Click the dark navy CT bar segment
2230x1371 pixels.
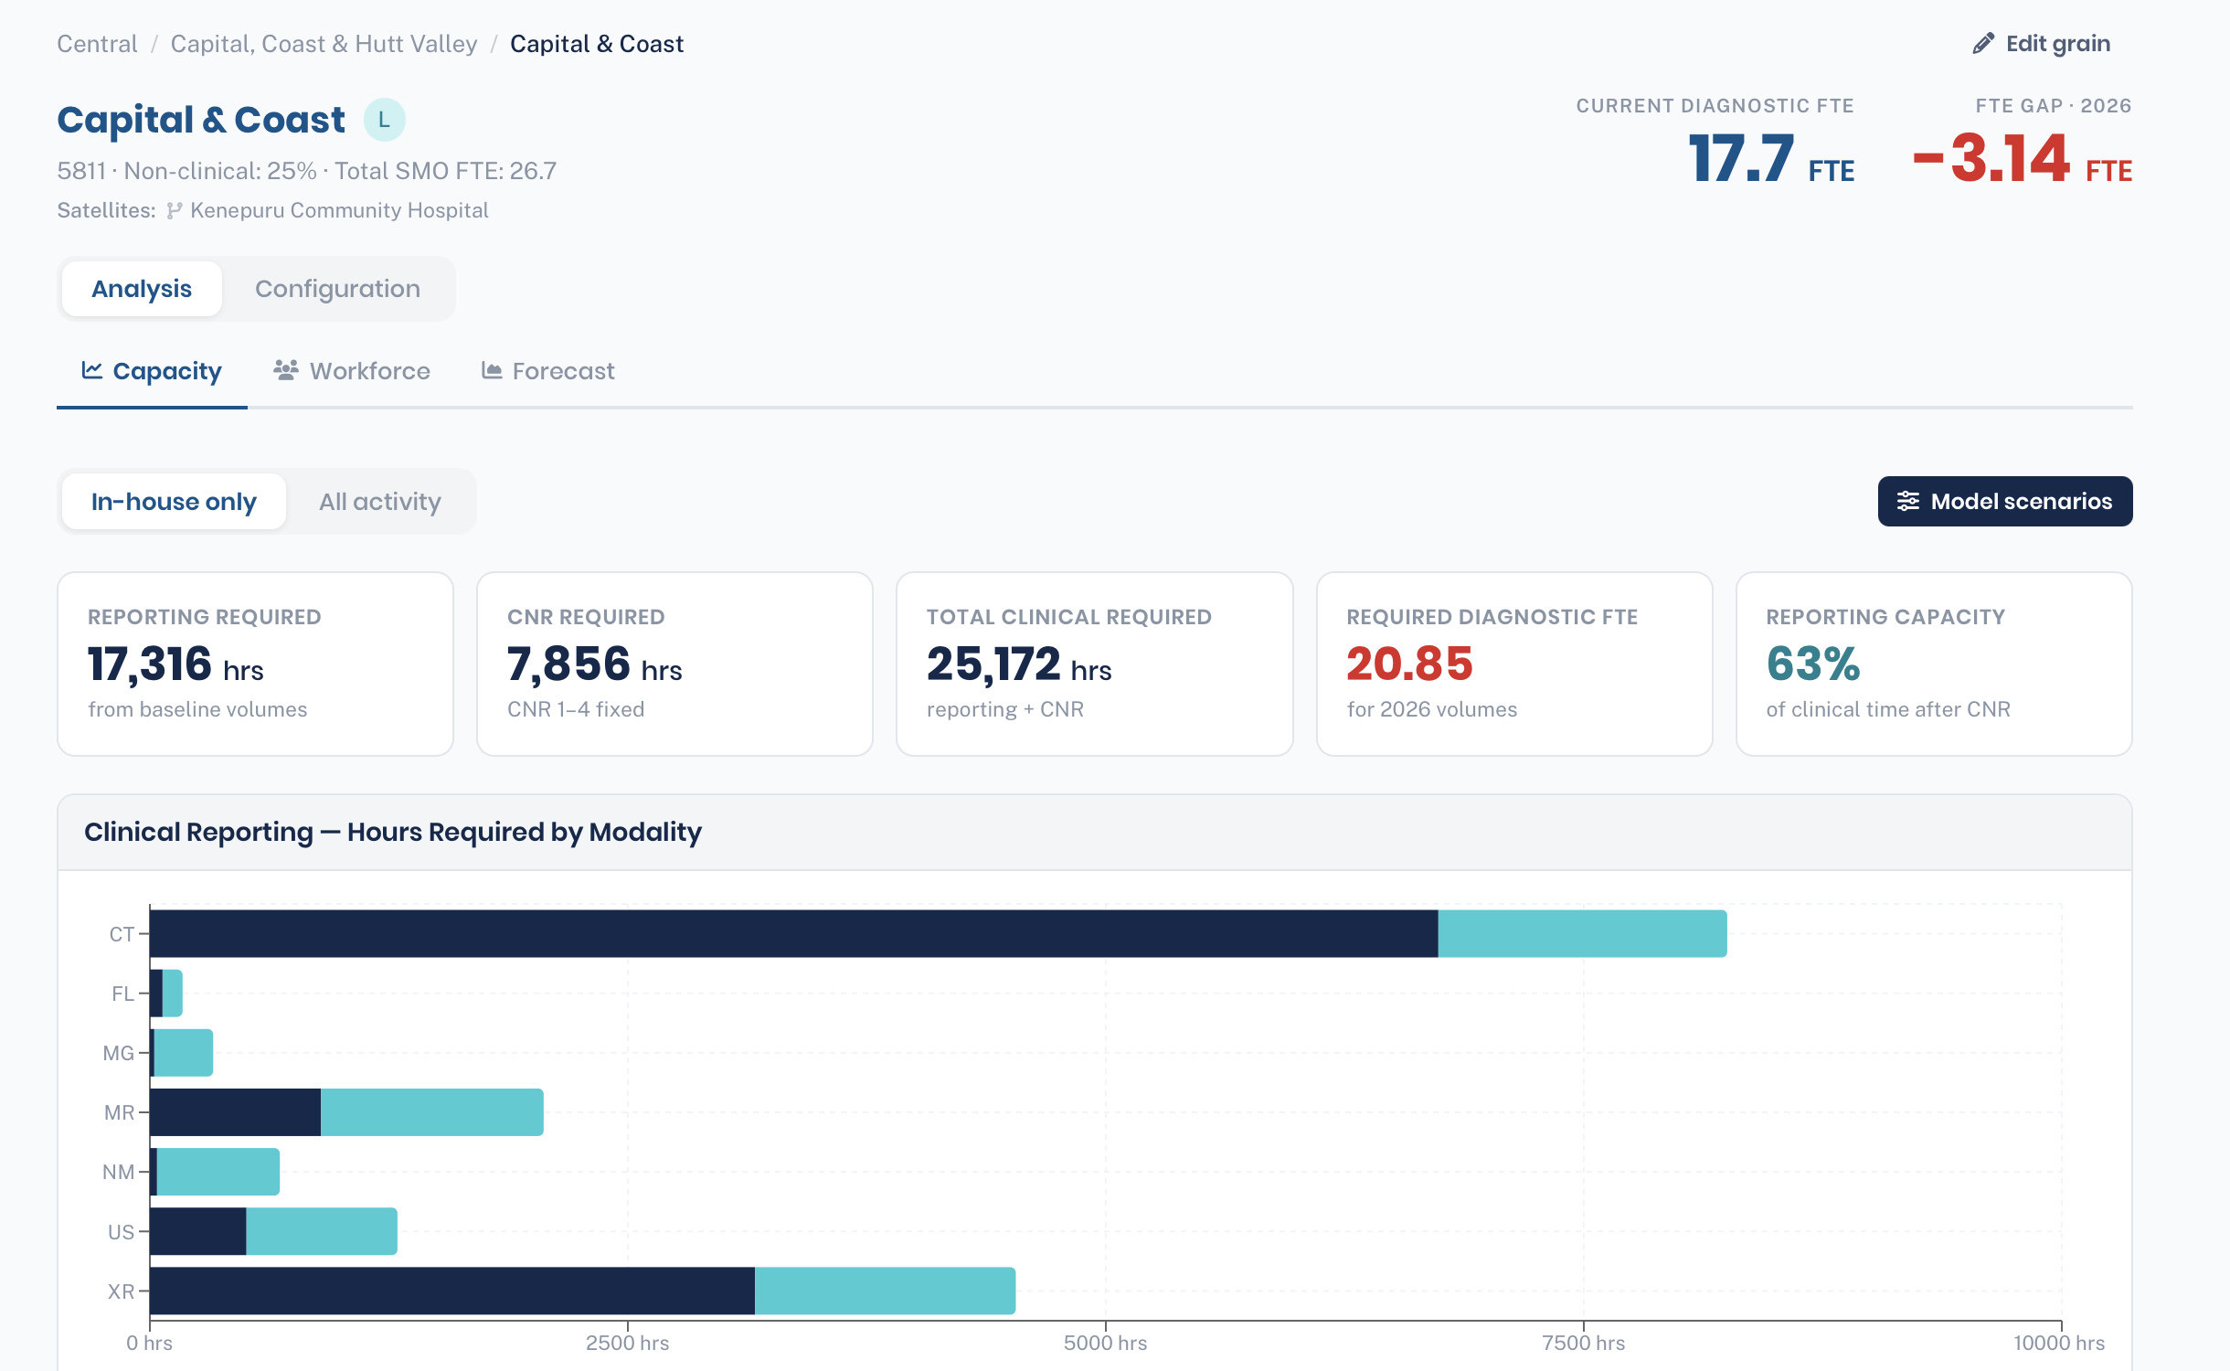pyautogui.click(x=793, y=933)
